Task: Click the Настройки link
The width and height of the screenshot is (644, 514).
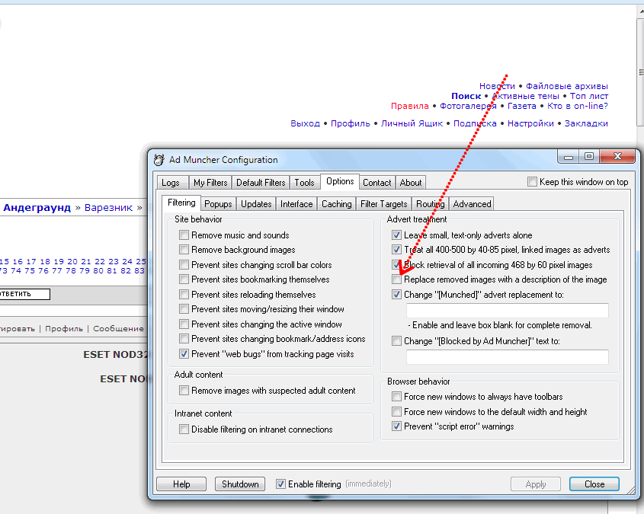Action: [x=530, y=123]
